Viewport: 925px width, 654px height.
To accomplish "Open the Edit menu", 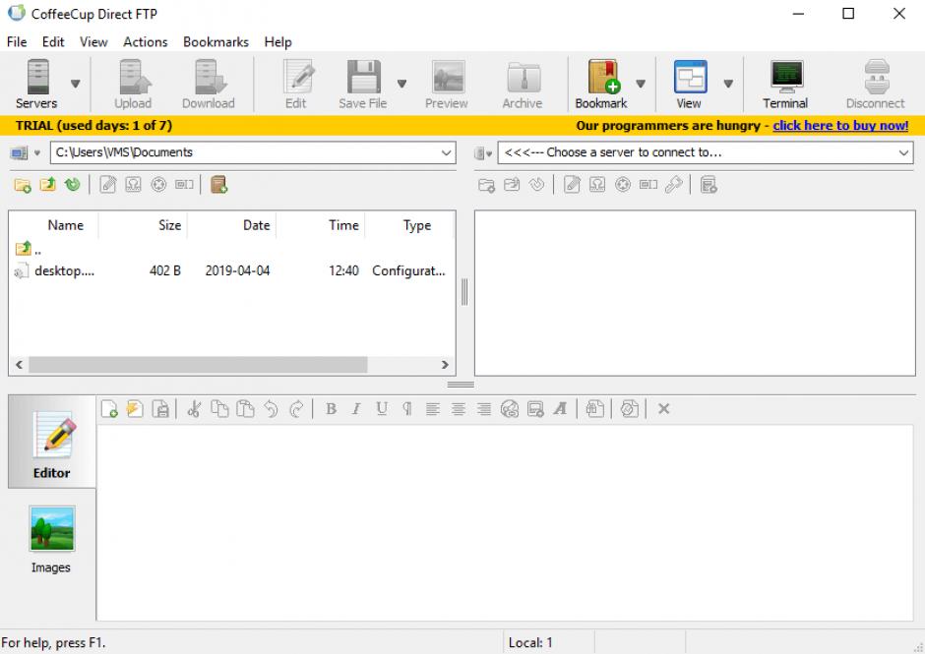I will point(53,42).
